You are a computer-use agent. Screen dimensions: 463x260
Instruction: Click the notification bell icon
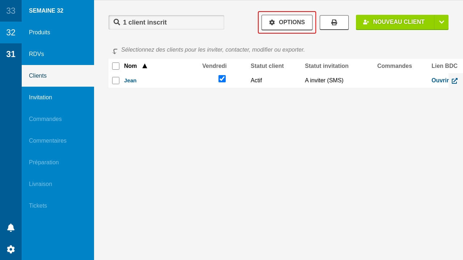pyautogui.click(x=11, y=227)
